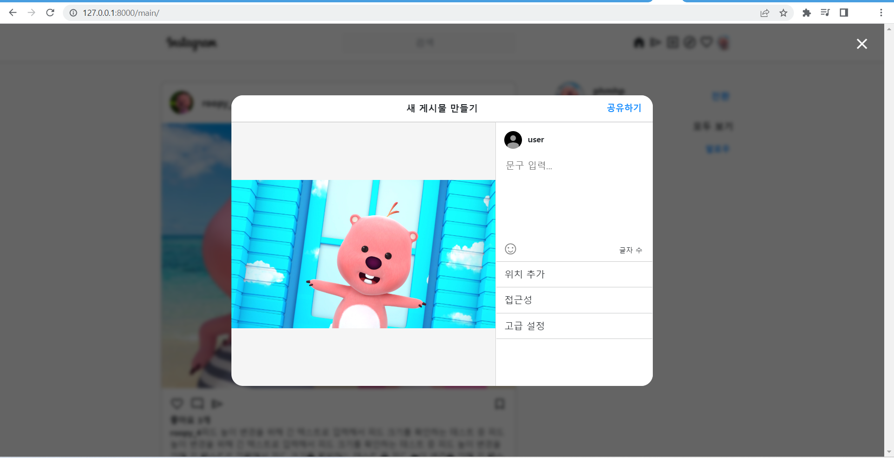Click the profile picture icon in header
The height and width of the screenshot is (458, 894).
click(x=724, y=43)
